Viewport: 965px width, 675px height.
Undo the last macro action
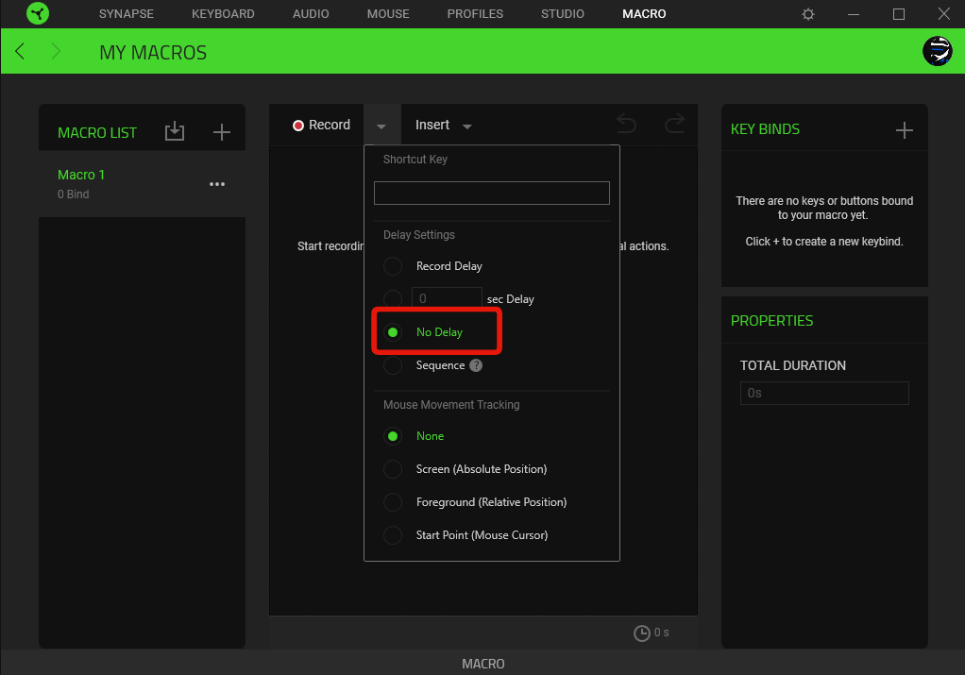click(x=625, y=124)
